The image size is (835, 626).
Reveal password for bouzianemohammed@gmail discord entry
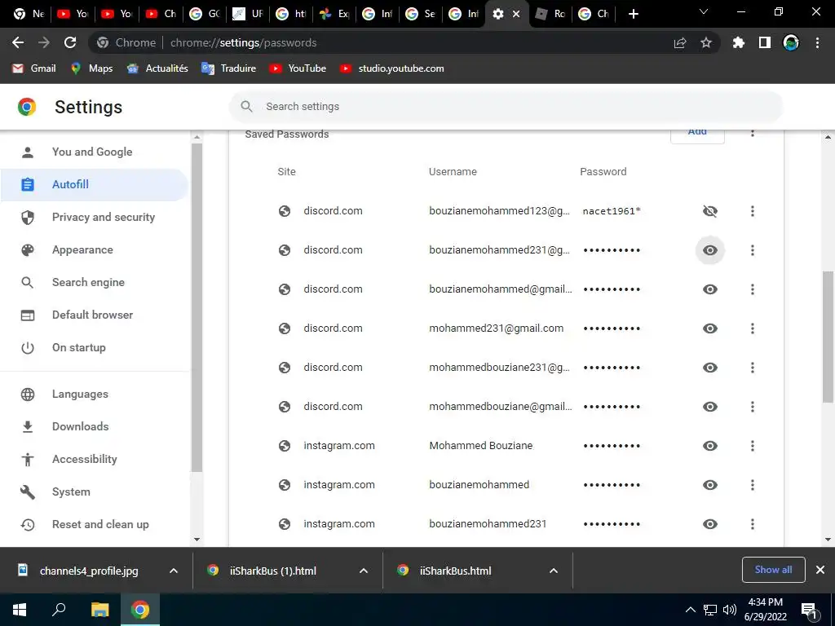point(710,289)
